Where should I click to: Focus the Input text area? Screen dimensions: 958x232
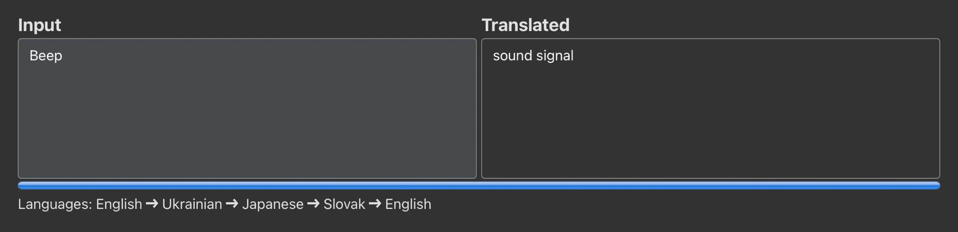pyautogui.click(x=247, y=115)
